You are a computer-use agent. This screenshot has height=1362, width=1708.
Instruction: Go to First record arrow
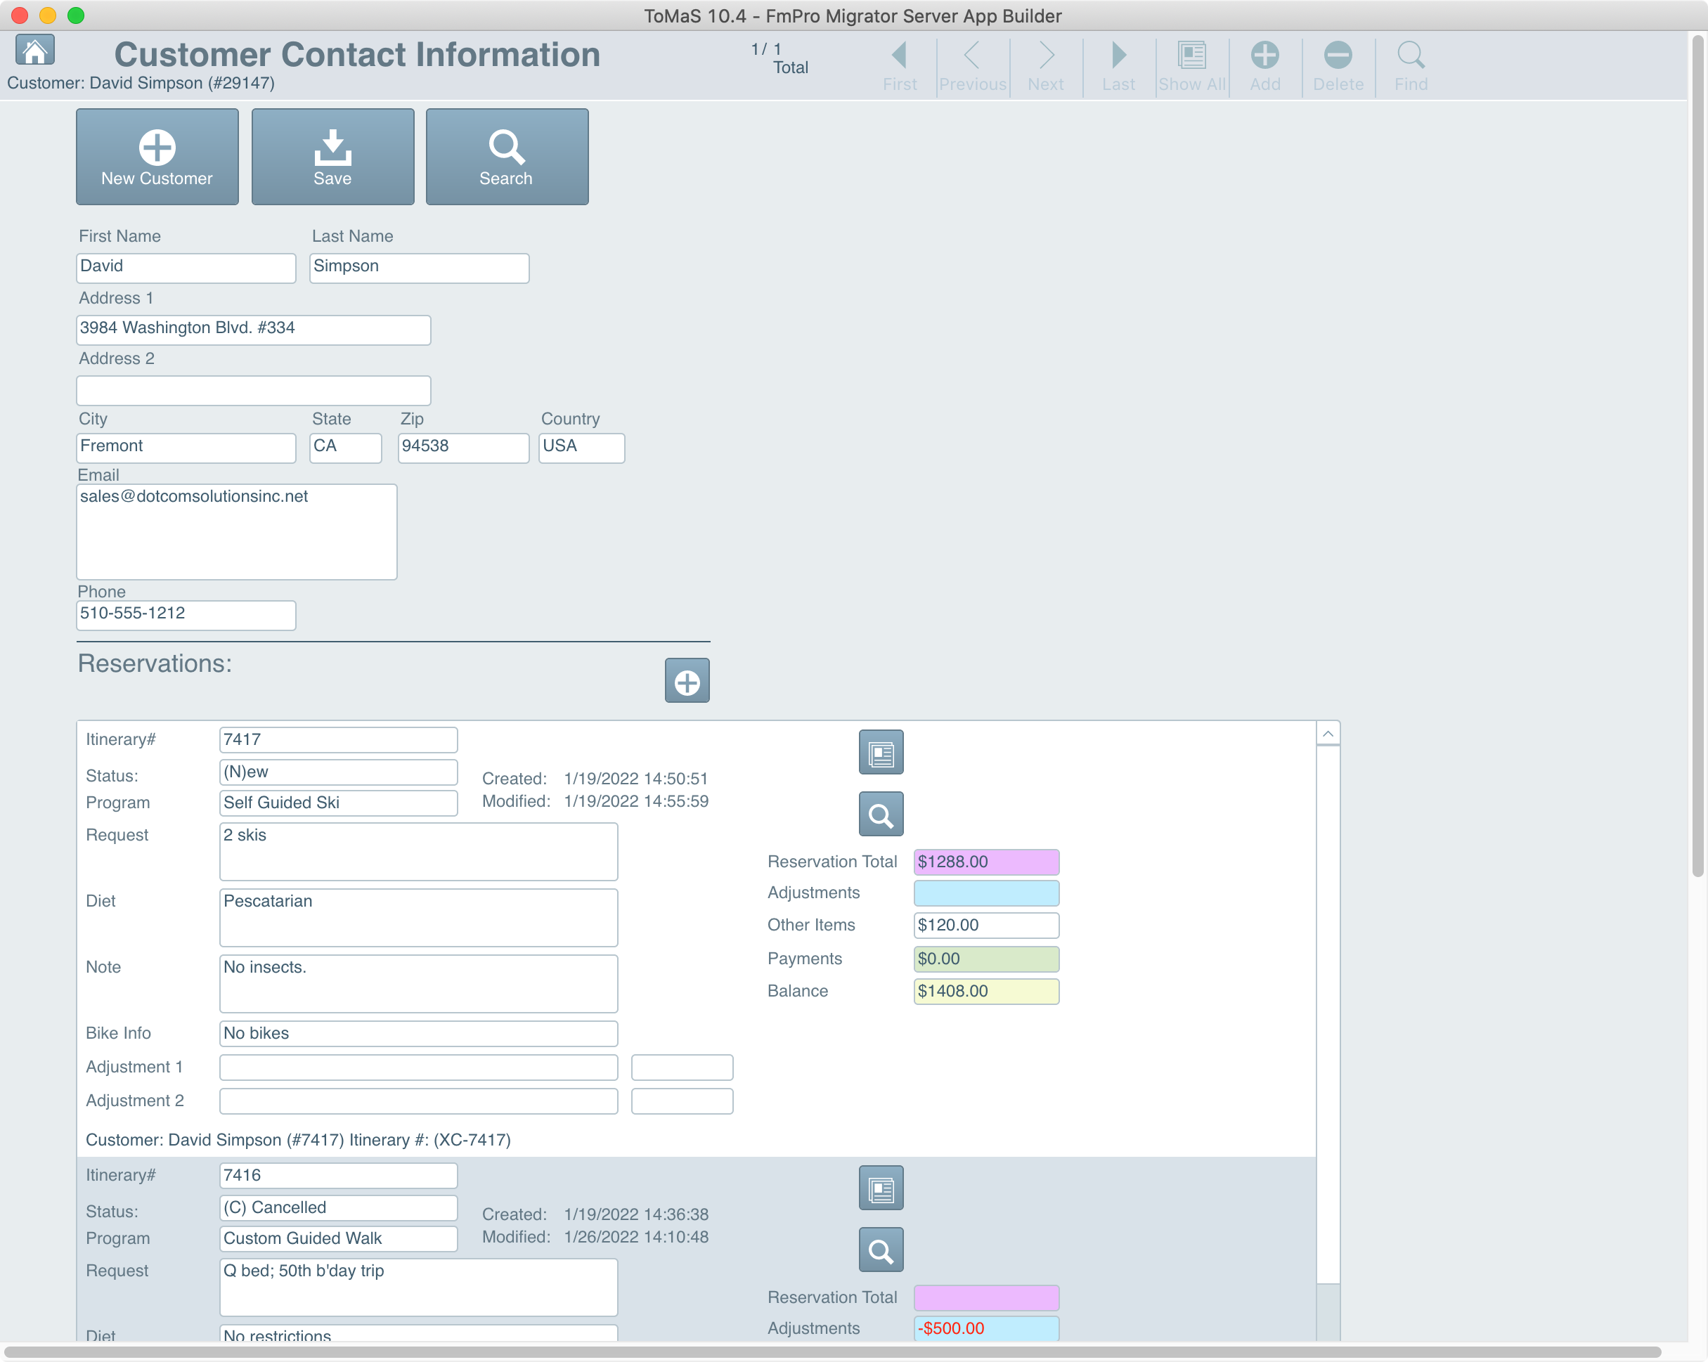(x=899, y=65)
